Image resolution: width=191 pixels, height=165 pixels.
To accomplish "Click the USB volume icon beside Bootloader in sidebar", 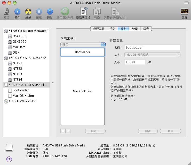I will click(x=10, y=90).
